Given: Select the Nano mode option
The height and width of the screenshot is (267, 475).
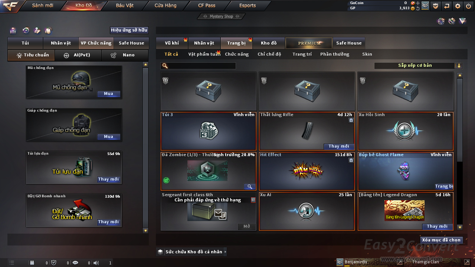Looking at the screenshot, I should tap(125, 55).
